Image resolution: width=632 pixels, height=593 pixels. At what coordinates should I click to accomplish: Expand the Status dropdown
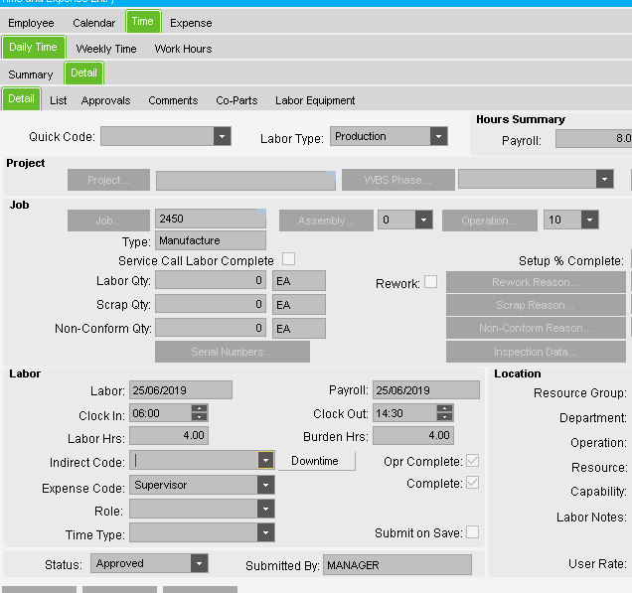pos(199,563)
